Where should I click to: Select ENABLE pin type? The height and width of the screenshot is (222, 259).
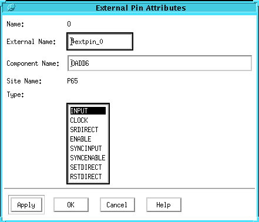[88, 139]
